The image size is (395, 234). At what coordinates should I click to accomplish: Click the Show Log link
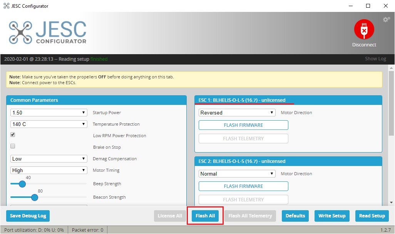point(376,59)
